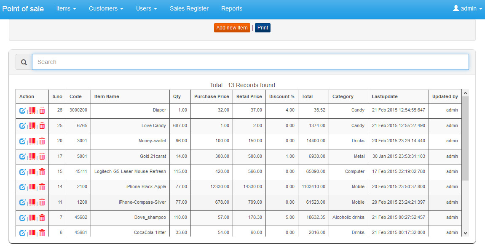Focus the Search input field
Screen dimensions: 485x250
point(251,62)
